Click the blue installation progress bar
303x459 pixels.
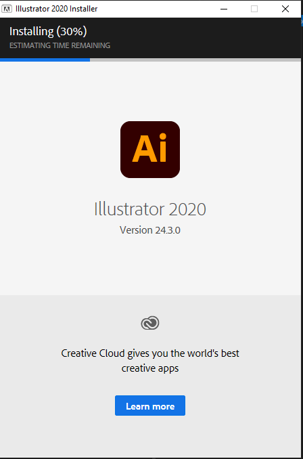(45, 60)
